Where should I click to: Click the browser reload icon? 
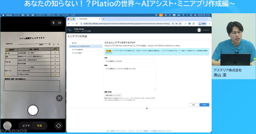pos(77,23)
